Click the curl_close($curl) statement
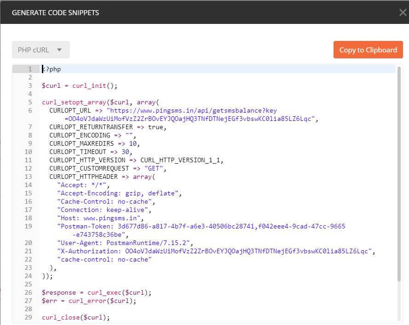The image size is (409, 325). click(76, 317)
